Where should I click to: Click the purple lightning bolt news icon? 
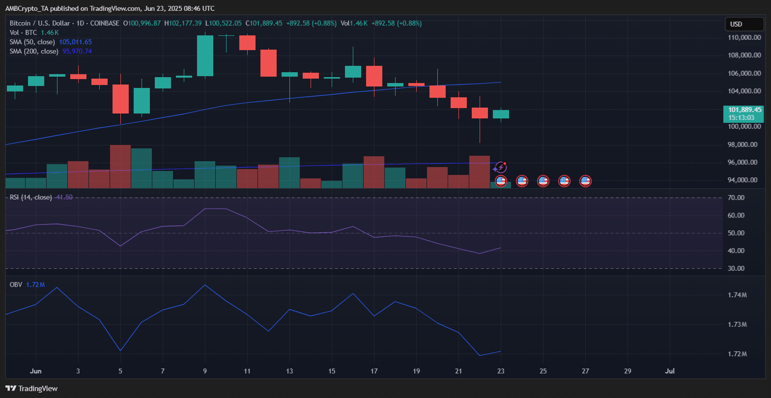(x=500, y=168)
